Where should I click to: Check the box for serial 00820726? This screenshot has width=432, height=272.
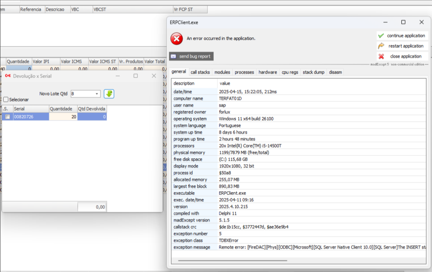tap(7, 117)
